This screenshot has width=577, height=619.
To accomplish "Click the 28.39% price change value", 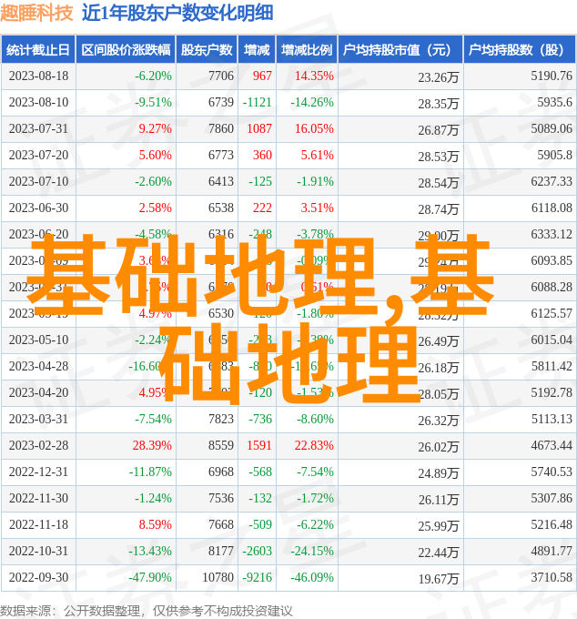I will click(152, 446).
